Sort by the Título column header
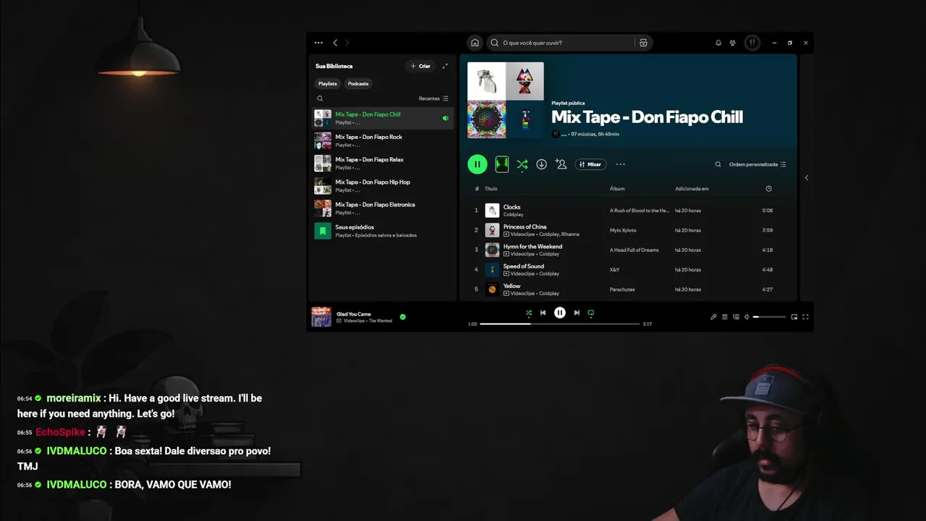The image size is (926, 521). 491,189
